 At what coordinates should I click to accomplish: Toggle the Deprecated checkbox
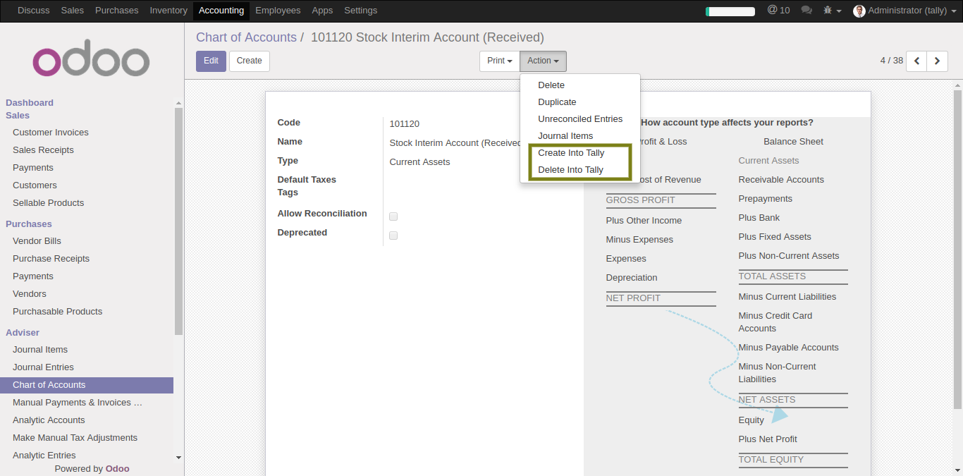(x=393, y=236)
